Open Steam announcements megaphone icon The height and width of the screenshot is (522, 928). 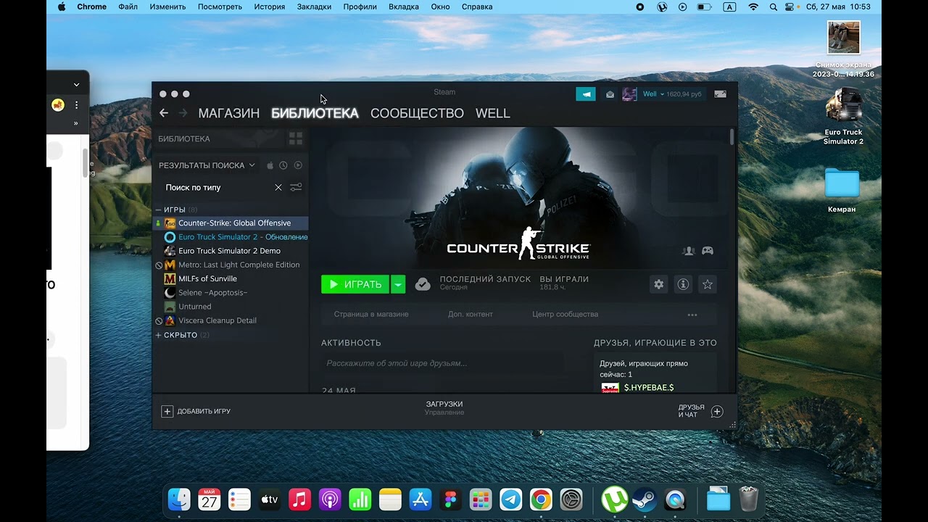click(586, 94)
